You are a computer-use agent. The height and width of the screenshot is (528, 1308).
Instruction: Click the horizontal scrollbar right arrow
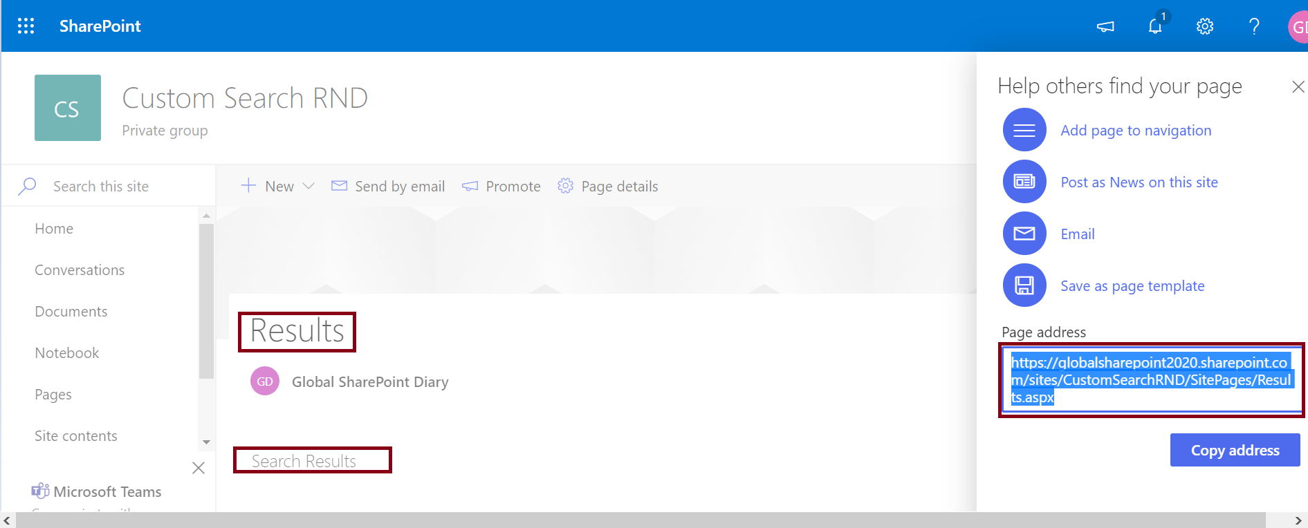tap(1298, 520)
